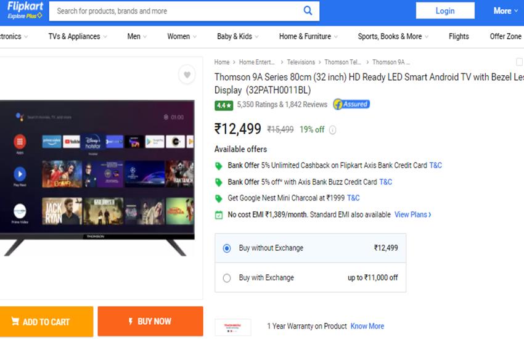The width and height of the screenshot is (524, 339).
Task: Click the product search input field
Action: coord(176,10)
